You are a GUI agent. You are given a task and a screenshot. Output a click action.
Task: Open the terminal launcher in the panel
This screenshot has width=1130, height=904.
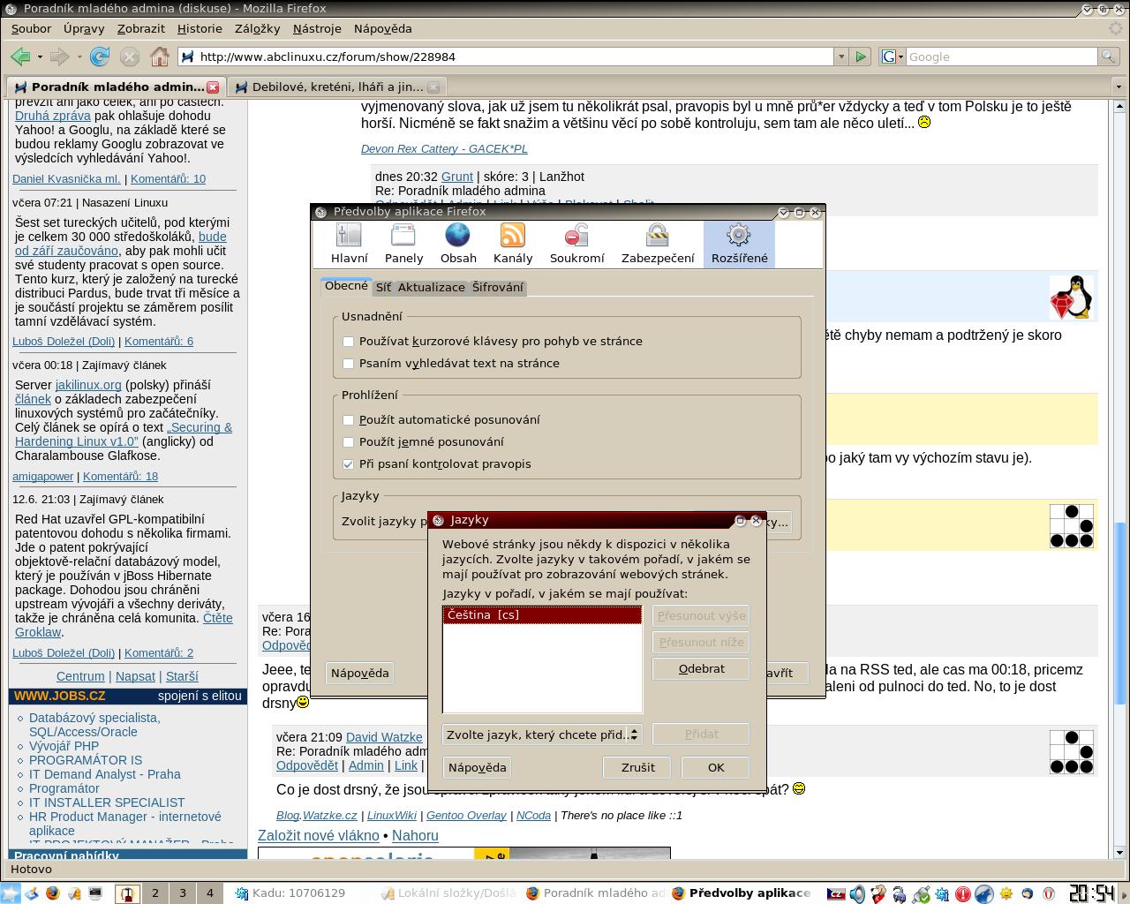(x=95, y=893)
